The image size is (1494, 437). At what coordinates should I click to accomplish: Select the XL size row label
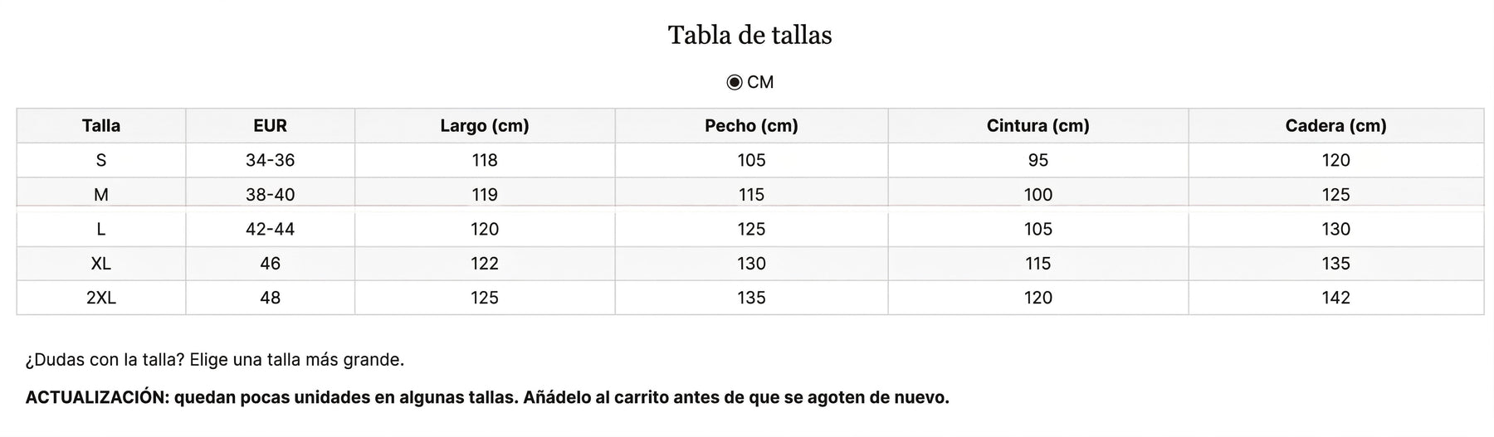pyautogui.click(x=101, y=264)
